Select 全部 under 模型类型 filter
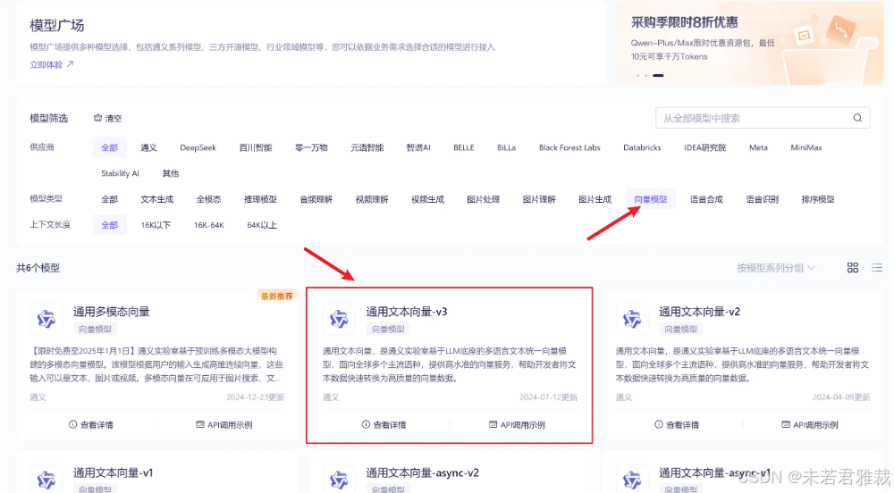 click(x=109, y=199)
